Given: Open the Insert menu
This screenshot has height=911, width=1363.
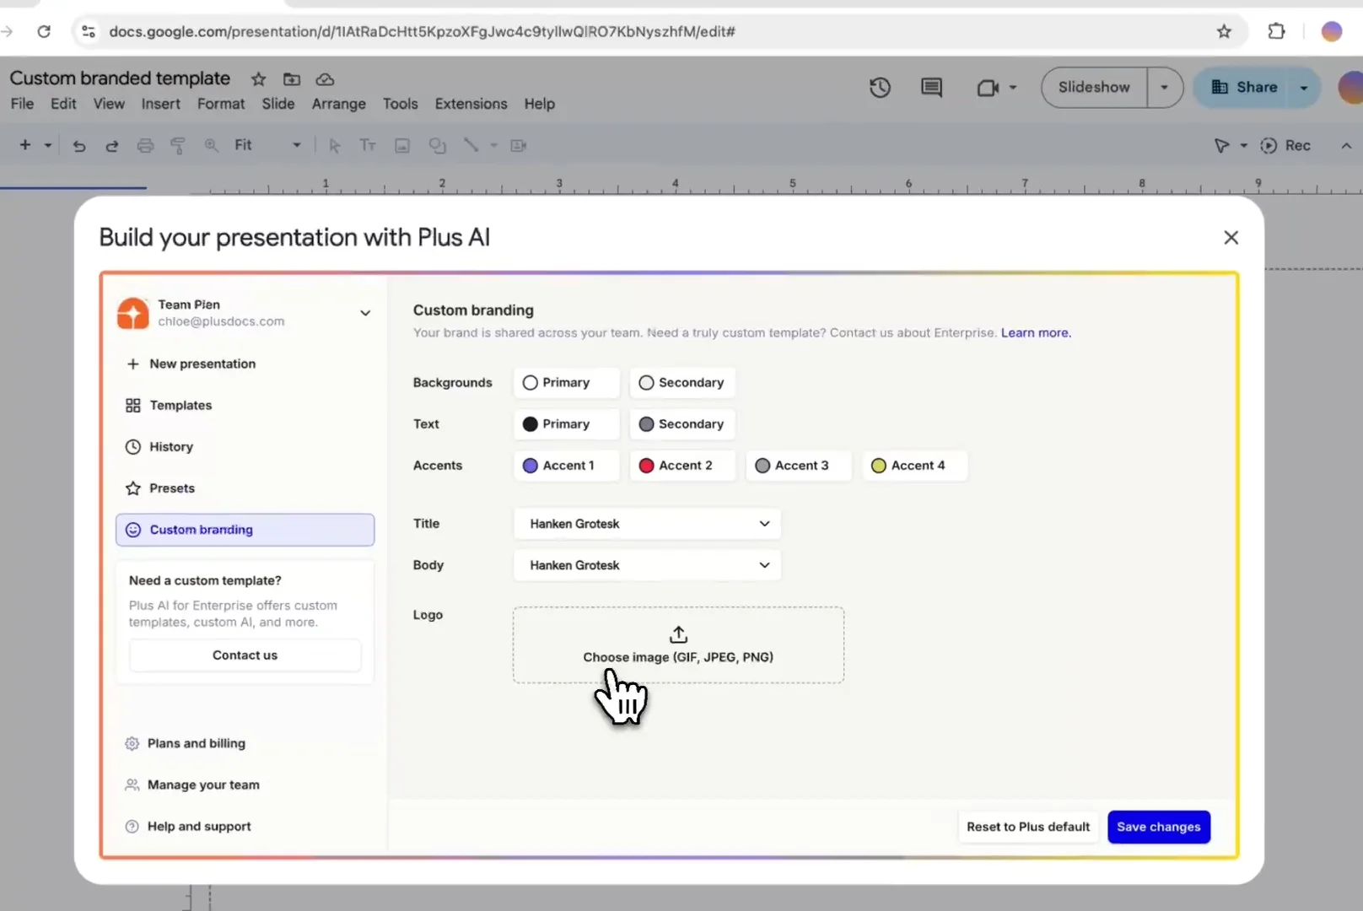Looking at the screenshot, I should coord(160,104).
